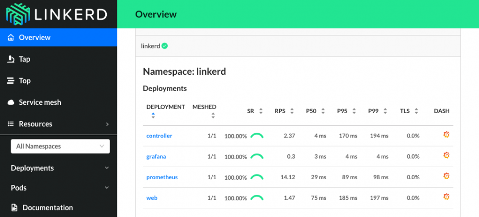Open the All Namespaces dropdown
The width and height of the screenshot is (479, 217).
click(x=60, y=147)
